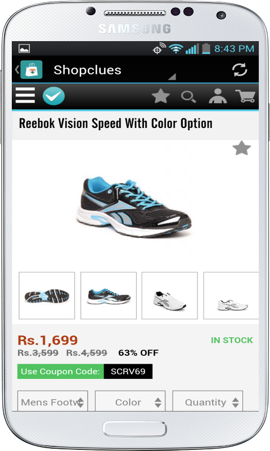Tap the refresh sync icon
The height and width of the screenshot is (451, 270).
[x=240, y=70]
